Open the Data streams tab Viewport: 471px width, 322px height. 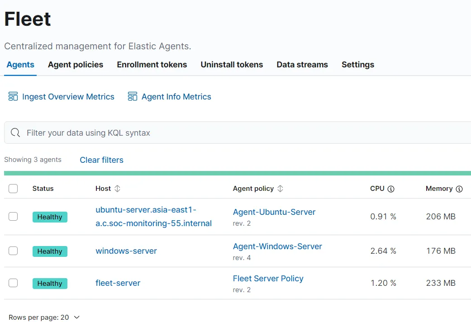tap(302, 65)
